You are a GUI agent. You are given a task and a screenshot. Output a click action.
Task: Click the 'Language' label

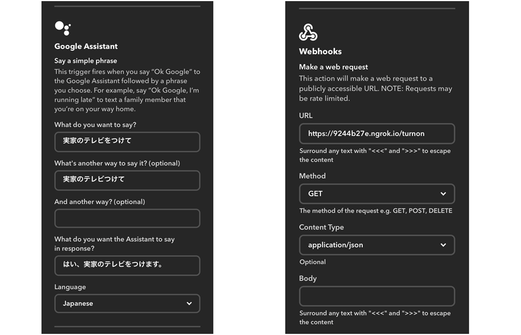(70, 287)
